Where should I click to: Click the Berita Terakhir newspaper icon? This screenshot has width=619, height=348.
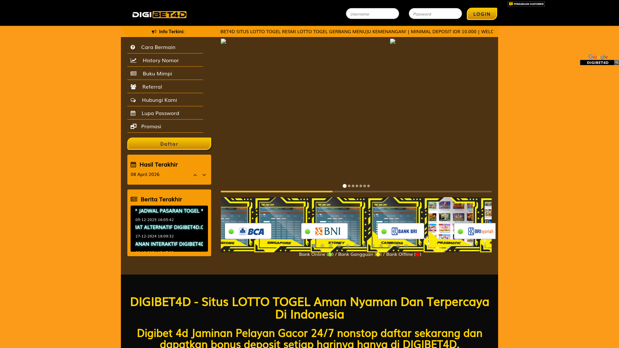pyautogui.click(x=134, y=199)
